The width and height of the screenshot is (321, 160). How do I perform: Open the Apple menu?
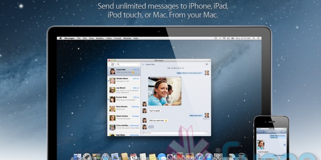tap(61, 38)
